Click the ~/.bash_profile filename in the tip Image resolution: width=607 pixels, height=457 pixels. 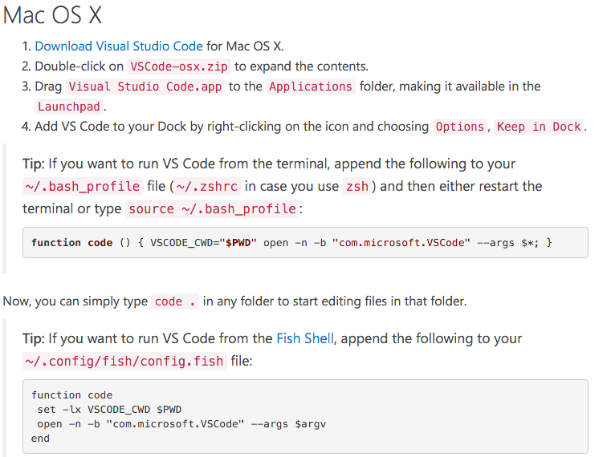pos(83,186)
